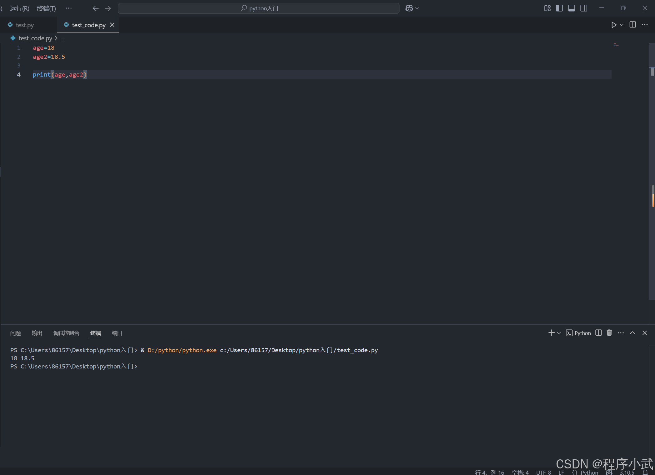
Task: Click UTF-8 encoding in status bar
Action: coord(543,472)
